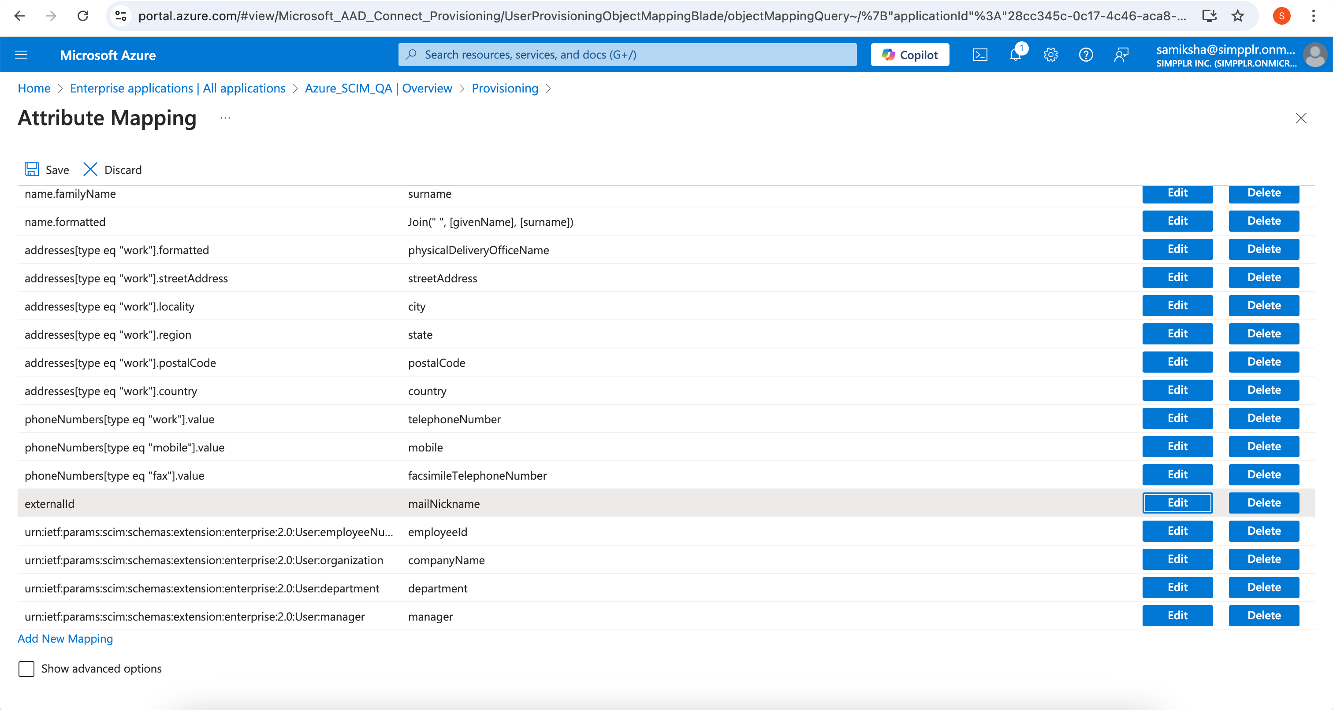Screen dimensions: 1333x710
Task: Launch Copilot from the top bar
Action: point(909,54)
